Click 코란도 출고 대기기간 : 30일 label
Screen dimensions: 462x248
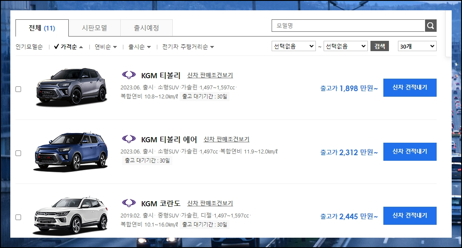coord(205,224)
